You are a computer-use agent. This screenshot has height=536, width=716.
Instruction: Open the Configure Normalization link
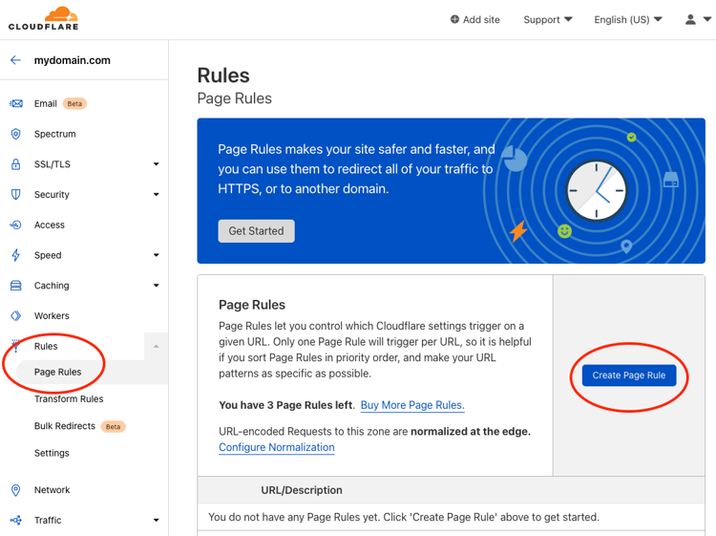click(x=277, y=447)
